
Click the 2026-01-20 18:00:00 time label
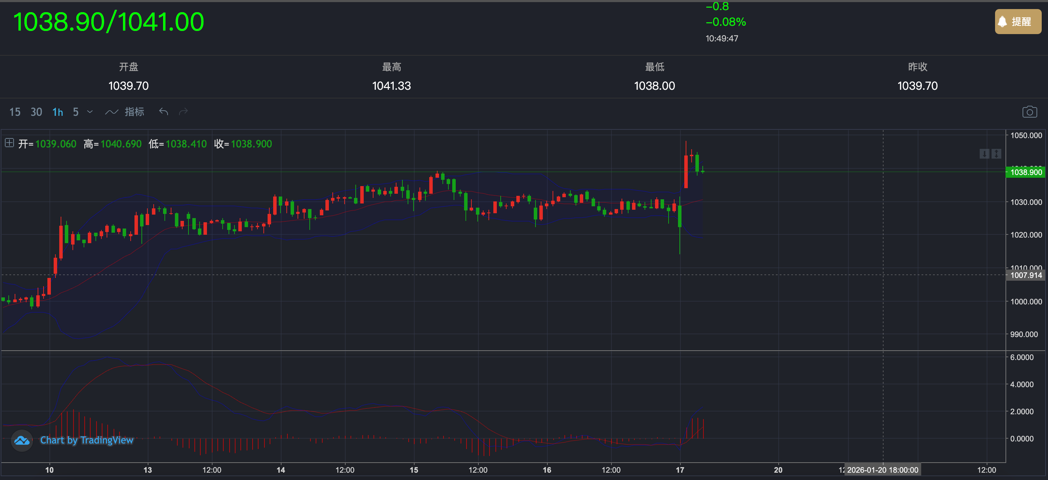[883, 470]
